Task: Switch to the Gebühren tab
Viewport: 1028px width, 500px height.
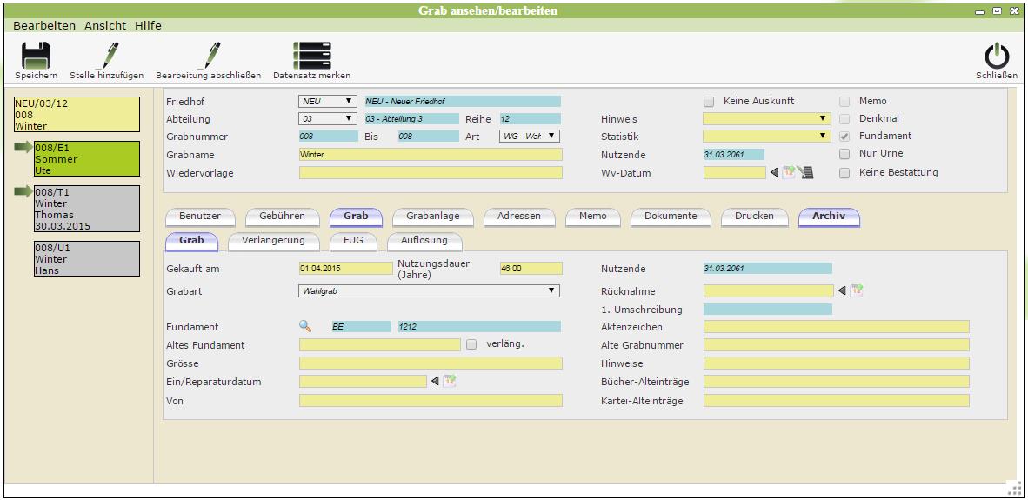Action: point(282,216)
